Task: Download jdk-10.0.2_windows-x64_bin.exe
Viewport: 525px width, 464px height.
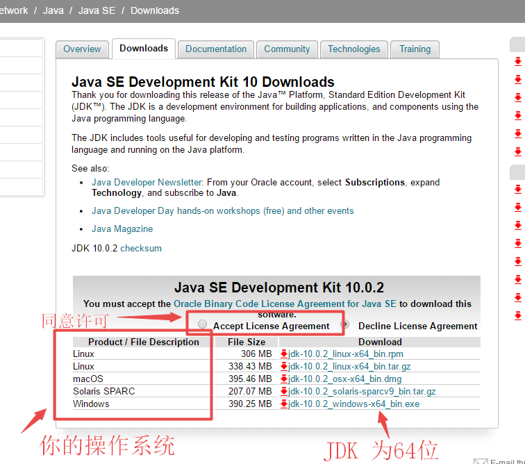Action: tap(353, 404)
